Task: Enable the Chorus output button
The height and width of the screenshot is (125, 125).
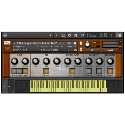Action: pos(89,71)
